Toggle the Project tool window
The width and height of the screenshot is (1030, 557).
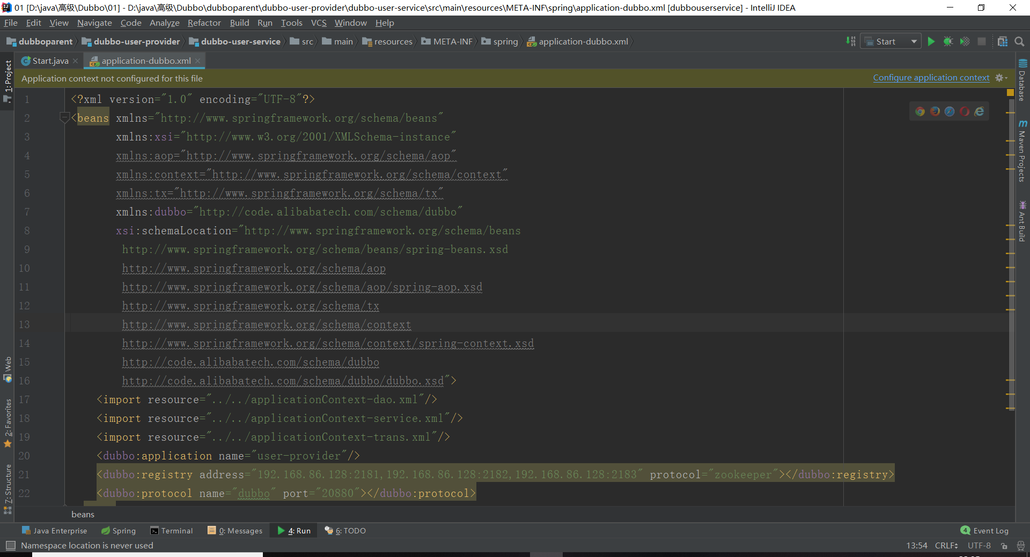click(x=8, y=81)
